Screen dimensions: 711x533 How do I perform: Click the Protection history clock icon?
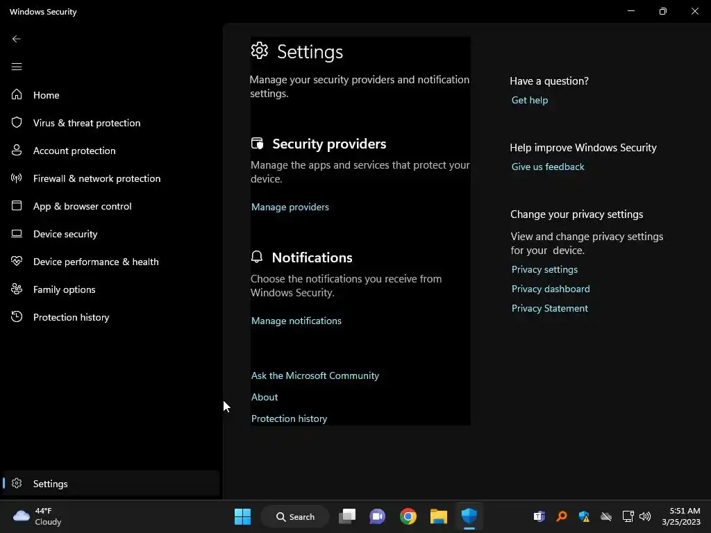pyautogui.click(x=17, y=316)
